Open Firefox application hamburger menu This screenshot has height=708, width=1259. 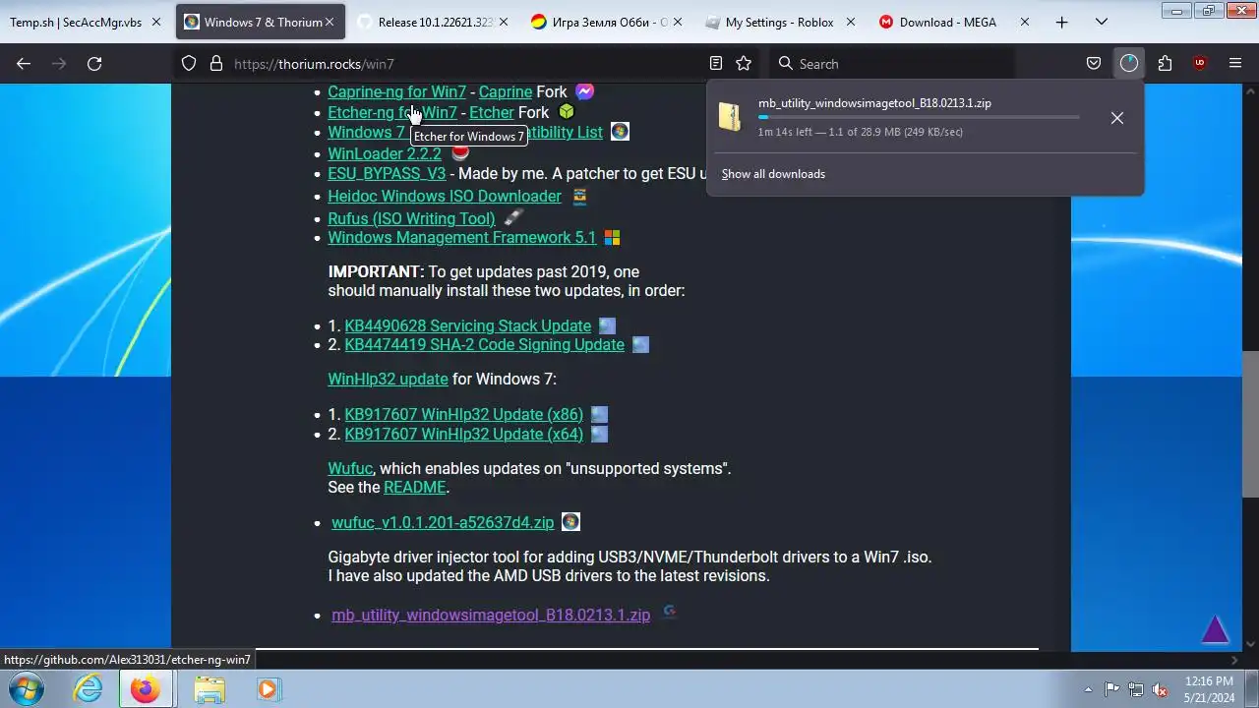click(x=1235, y=63)
